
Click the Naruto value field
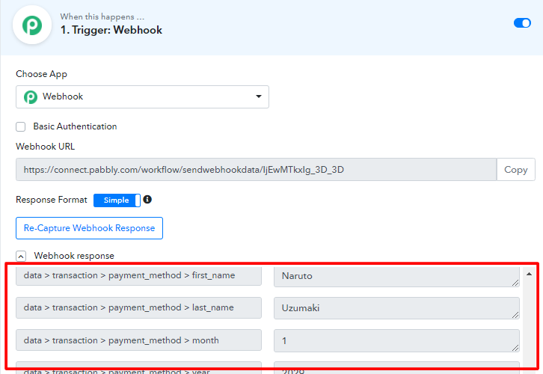pos(396,276)
